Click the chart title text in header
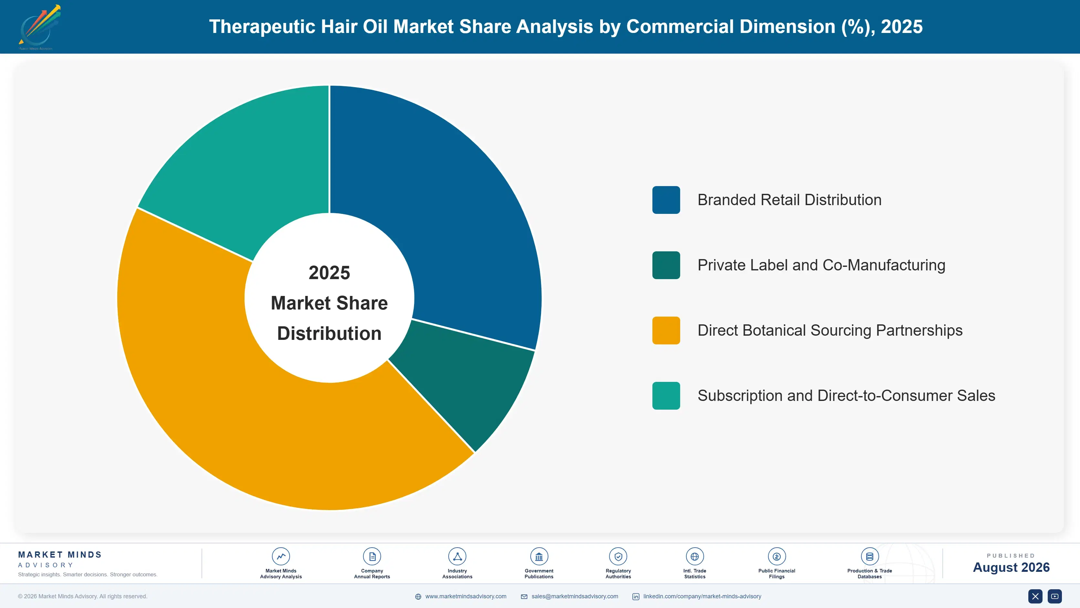Viewport: 1080px width, 608px height. [566, 27]
